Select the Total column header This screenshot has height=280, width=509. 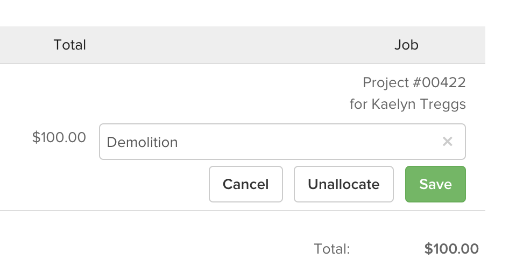(x=70, y=45)
